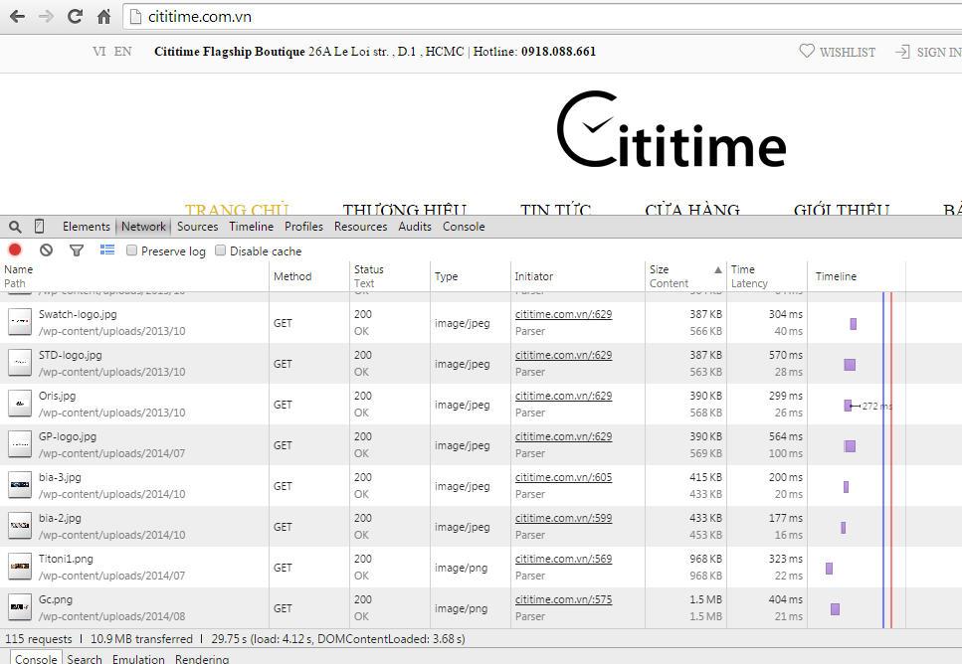Image resolution: width=962 pixels, height=664 pixels.
Task: Open the drawer Rendering tab
Action: click(202, 658)
